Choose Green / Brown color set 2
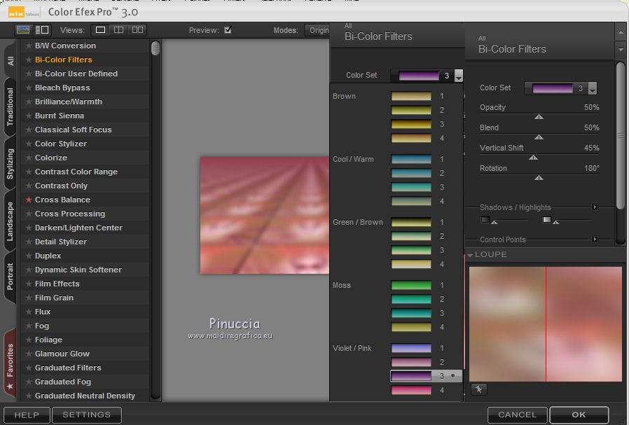The height and width of the screenshot is (425, 629). 411,236
